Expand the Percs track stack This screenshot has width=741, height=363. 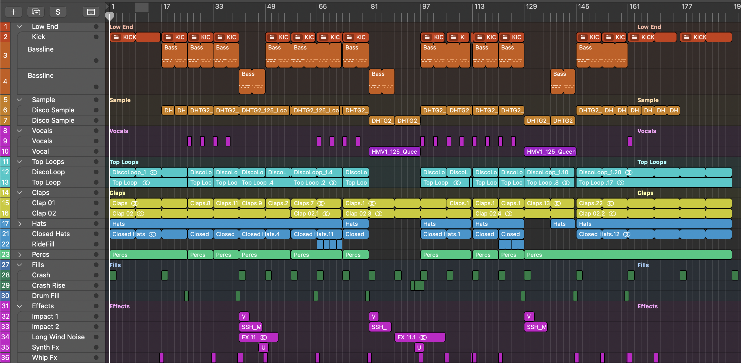[20, 254]
